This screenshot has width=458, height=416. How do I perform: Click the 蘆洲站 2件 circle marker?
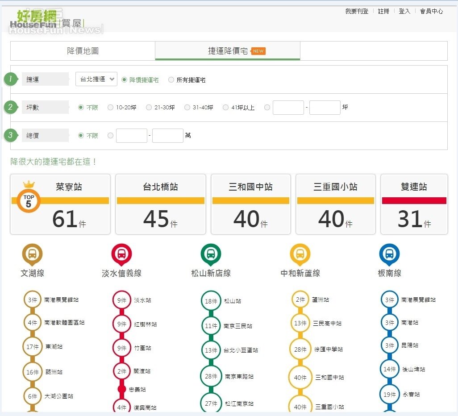click(x=300, y=299)
